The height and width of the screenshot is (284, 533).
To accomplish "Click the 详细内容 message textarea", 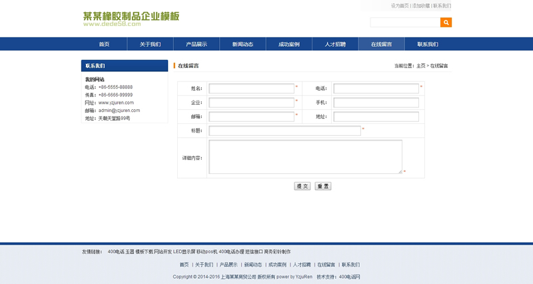I will (x=305, y=157).
